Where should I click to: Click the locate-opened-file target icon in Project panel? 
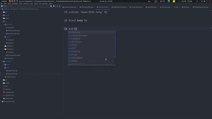(51, 6)
